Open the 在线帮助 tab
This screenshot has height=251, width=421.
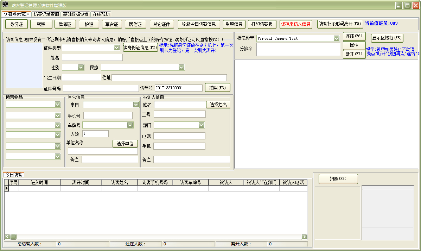pyautogui.click(x=101, y=14)
